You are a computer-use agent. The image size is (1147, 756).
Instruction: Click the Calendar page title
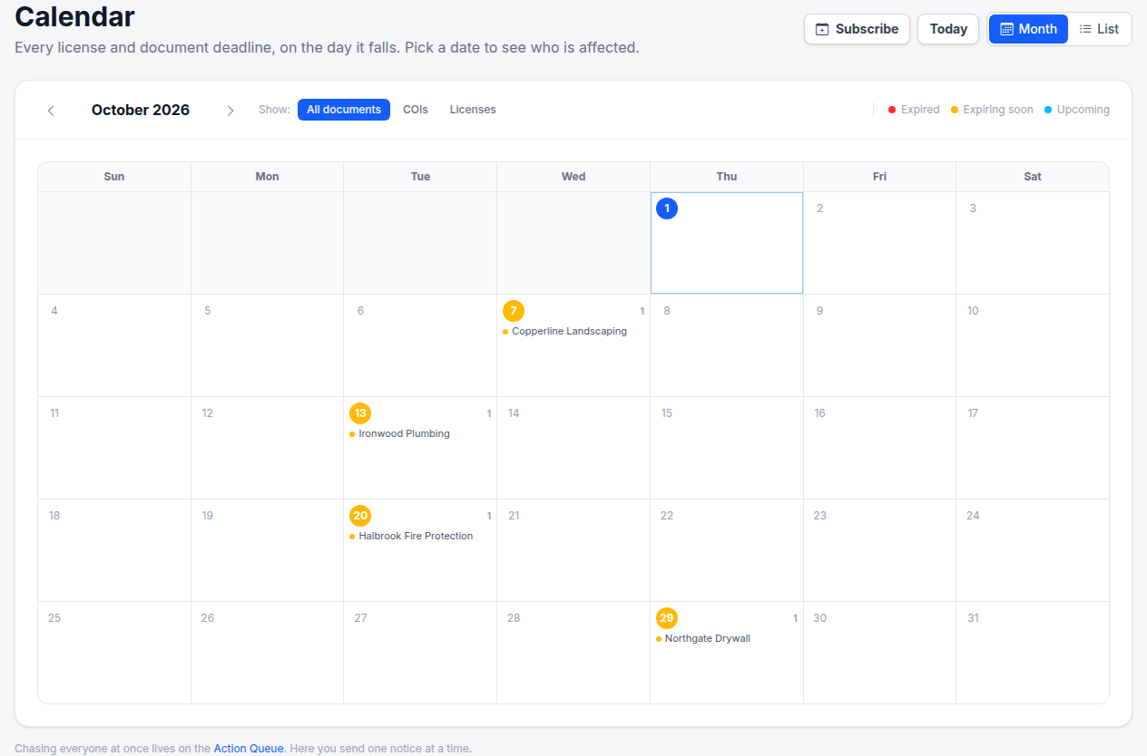(74, 15)
